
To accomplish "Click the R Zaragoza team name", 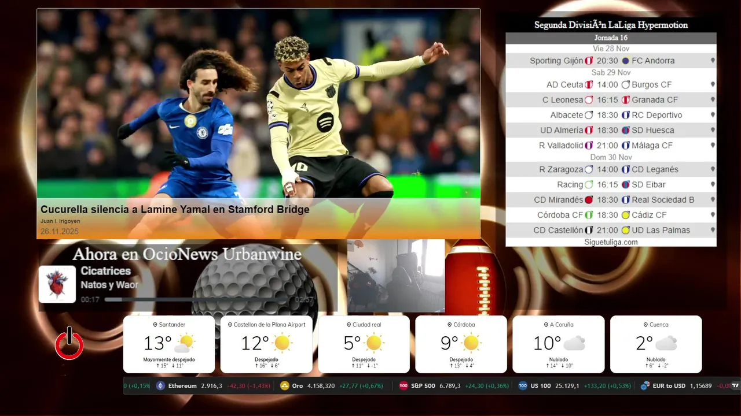I will [x=561, y=170].
